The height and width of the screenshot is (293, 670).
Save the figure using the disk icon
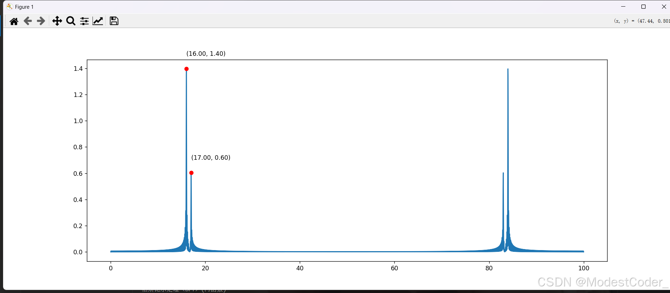[x=114, y=21]
